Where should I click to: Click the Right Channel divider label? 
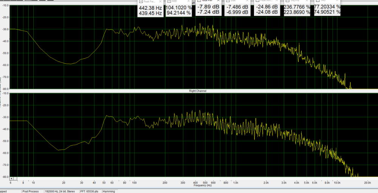tap(198, 91)
